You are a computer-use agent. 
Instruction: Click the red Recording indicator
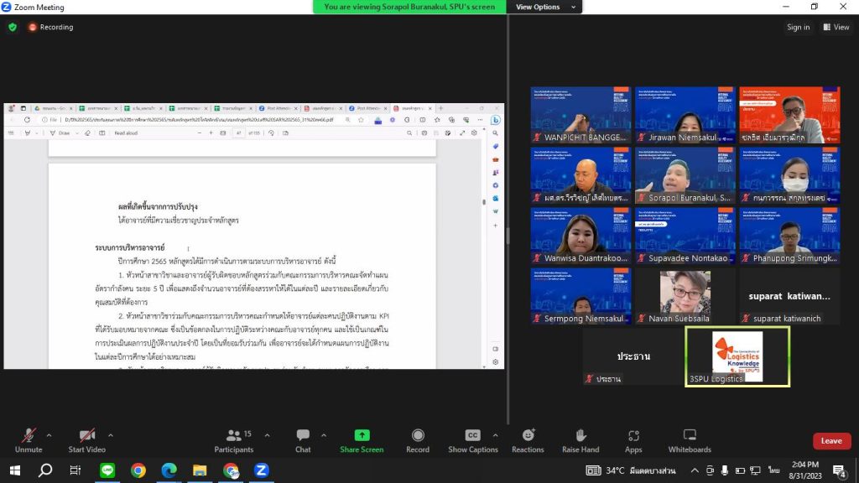coord(51,27)
